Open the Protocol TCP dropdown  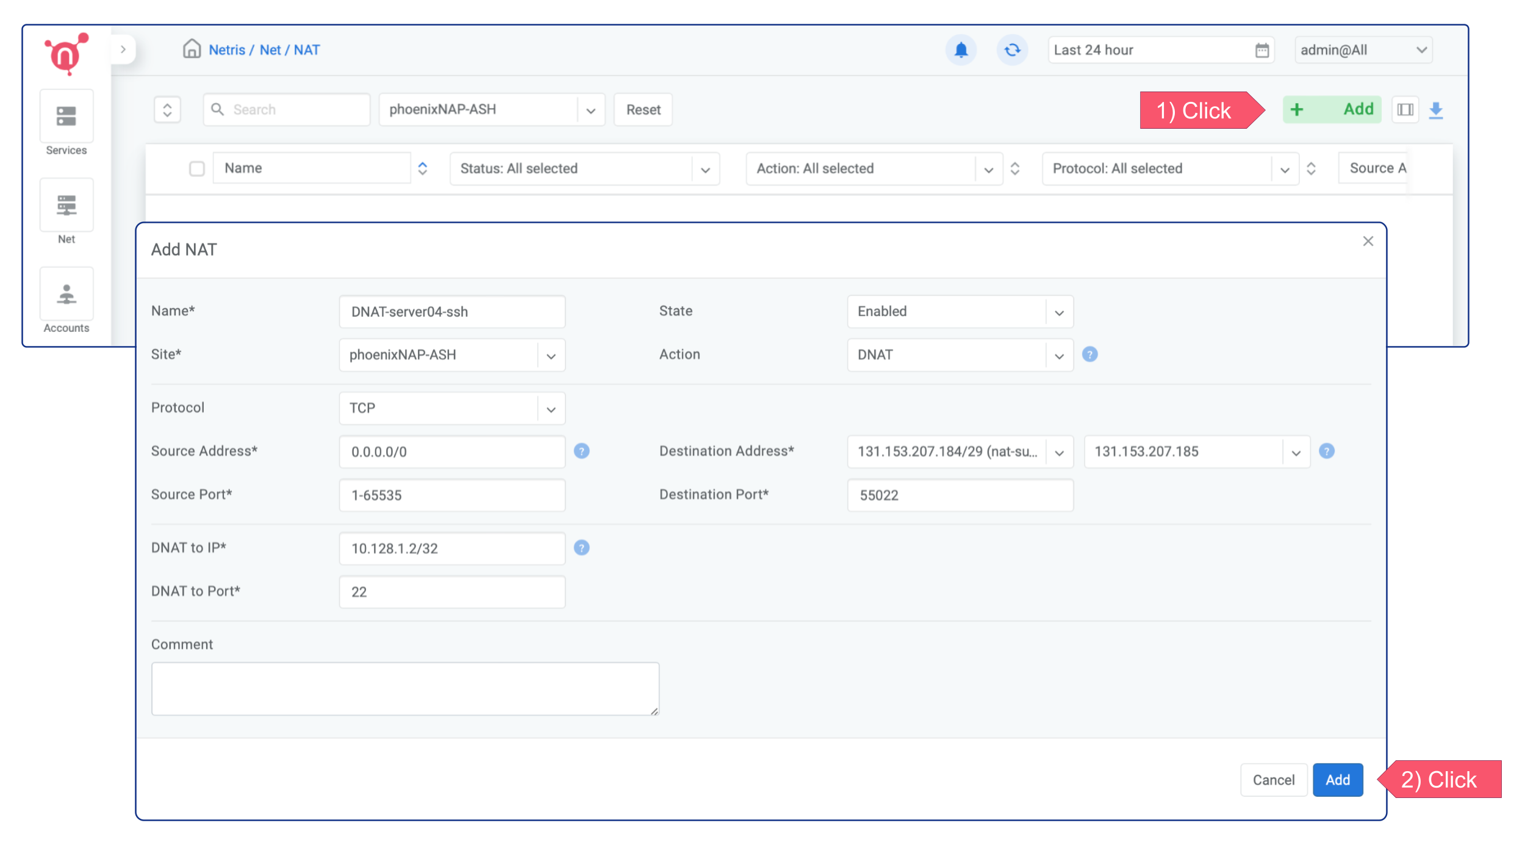click(x=451, y=408)
